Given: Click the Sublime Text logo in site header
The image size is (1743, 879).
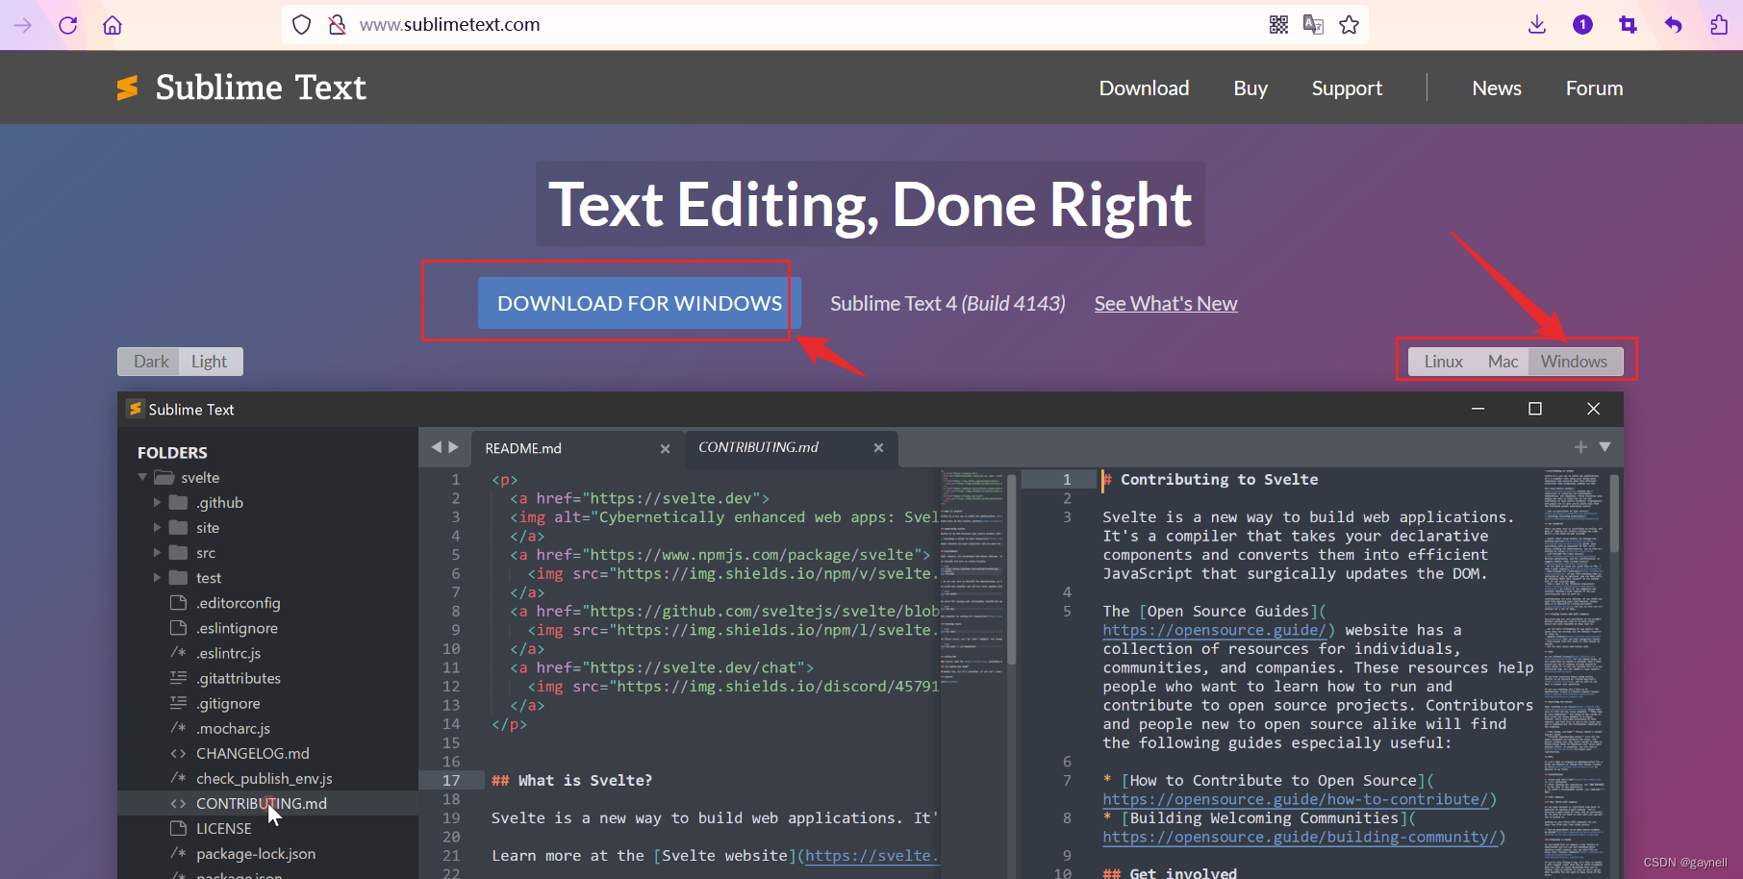Looking at the screenshot, I should tap(241, 88).
